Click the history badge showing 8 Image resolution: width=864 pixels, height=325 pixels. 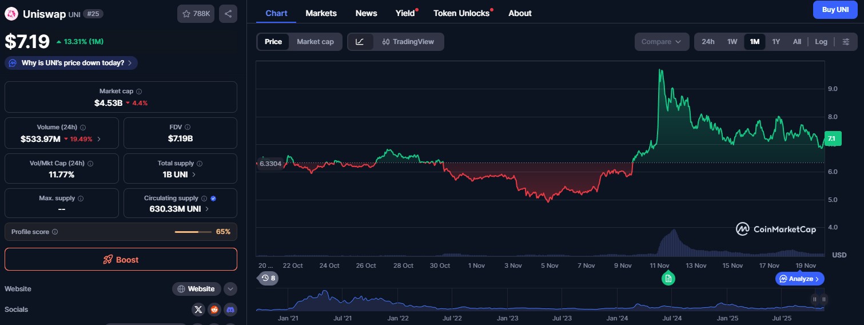[x=268, y=279]
